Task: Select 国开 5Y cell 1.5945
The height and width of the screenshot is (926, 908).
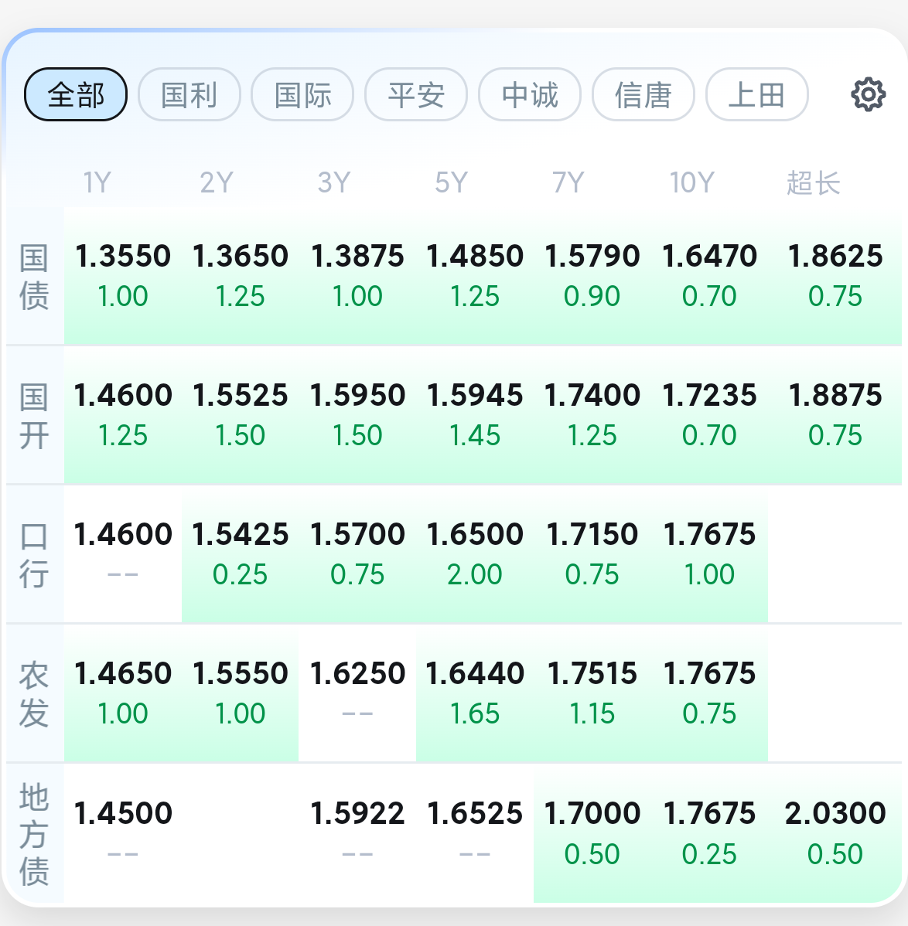Action: point(475,415)
